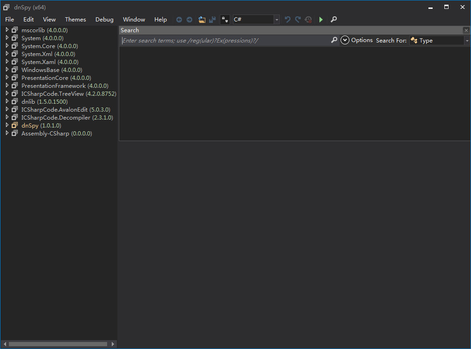Expand the WindowsBase assembly node
471x349 pixels.
[7, 70]
